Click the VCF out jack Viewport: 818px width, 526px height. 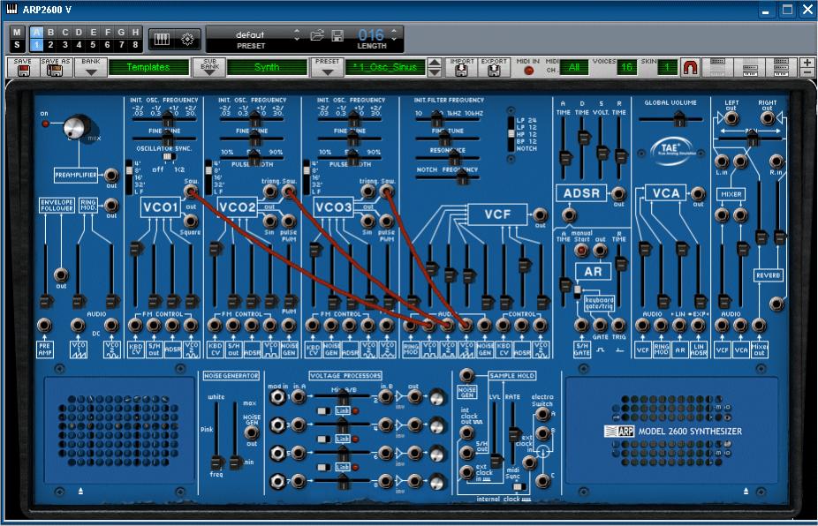tap(540, 214)
